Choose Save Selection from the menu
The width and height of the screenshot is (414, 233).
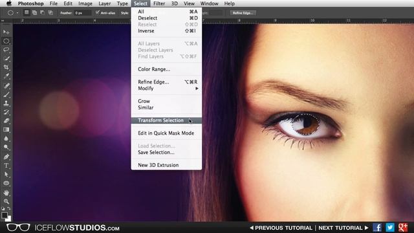(166, 153)
